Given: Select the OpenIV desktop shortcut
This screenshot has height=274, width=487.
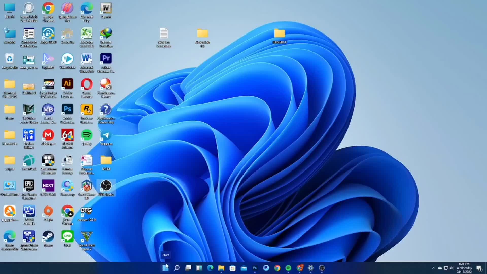Looking at the screenshot, I should [x=106, y=11].
